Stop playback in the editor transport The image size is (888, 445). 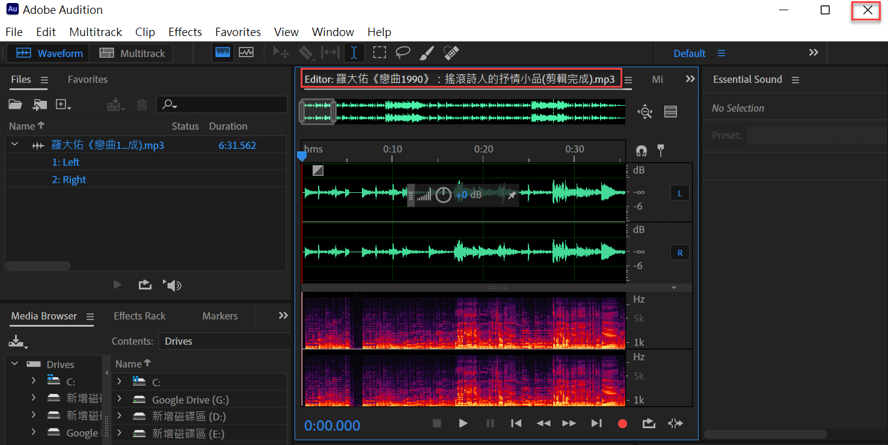[437, 423]
